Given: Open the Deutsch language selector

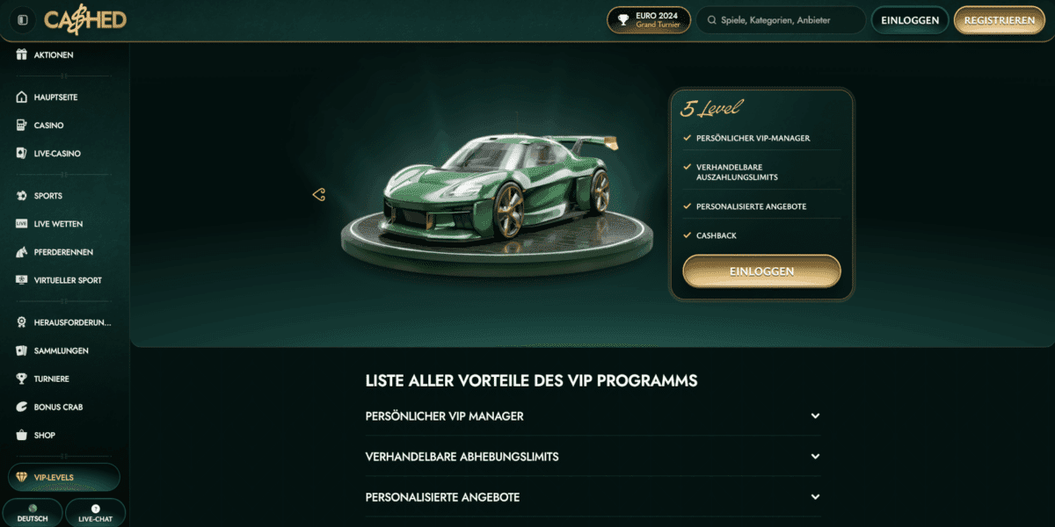Looking at the screenshot, I should pyautogui.click(x=33, y=513).
